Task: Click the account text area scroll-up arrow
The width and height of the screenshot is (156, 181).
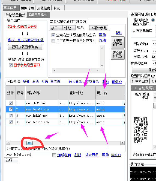Action: 102,48
